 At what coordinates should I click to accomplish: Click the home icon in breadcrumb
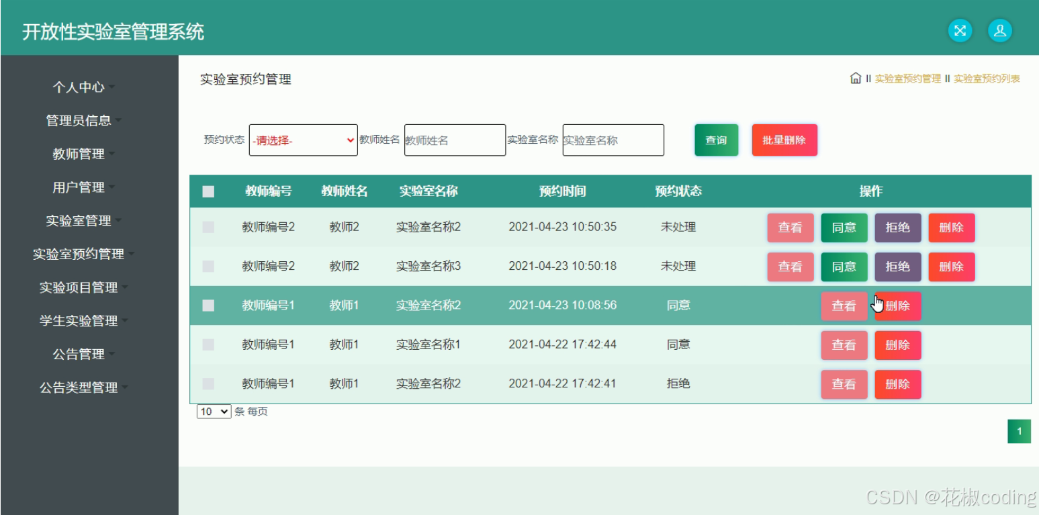[855, 79]
